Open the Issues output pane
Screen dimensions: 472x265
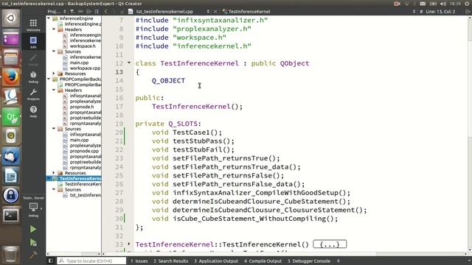(x=139, y=261)
